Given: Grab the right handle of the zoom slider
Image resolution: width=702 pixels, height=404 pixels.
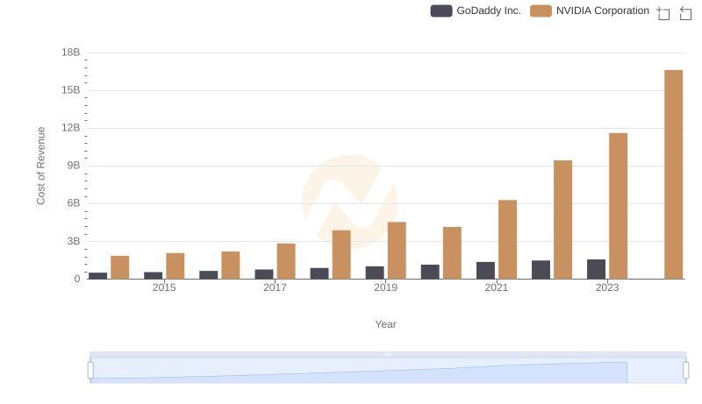Looking at the screenshot, I should (x=685, y=371).
